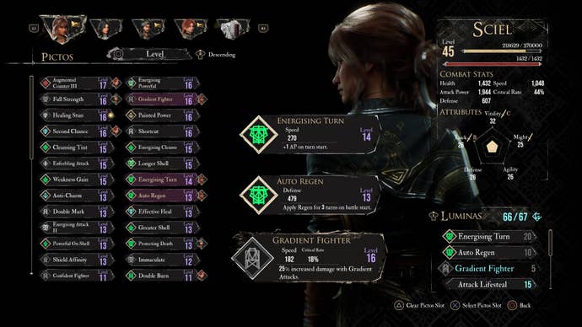Screen dimensions: 582x327
Task: Switch to next character with right arrow
Action: tap(263, 28)
